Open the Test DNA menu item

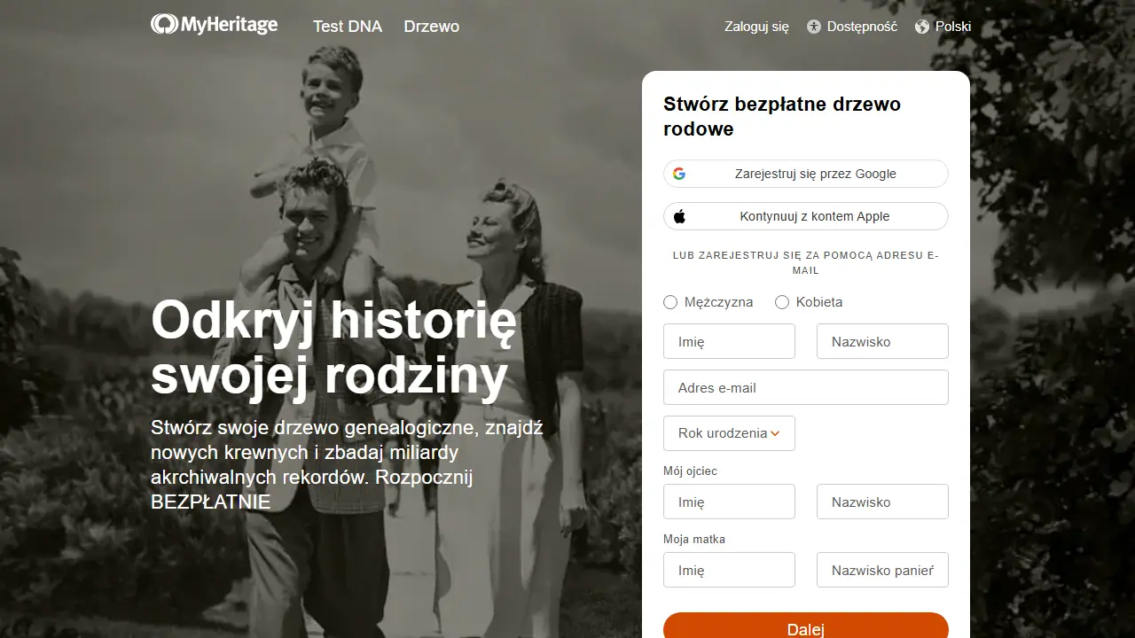pyautogui.click(x=348, y=27)
